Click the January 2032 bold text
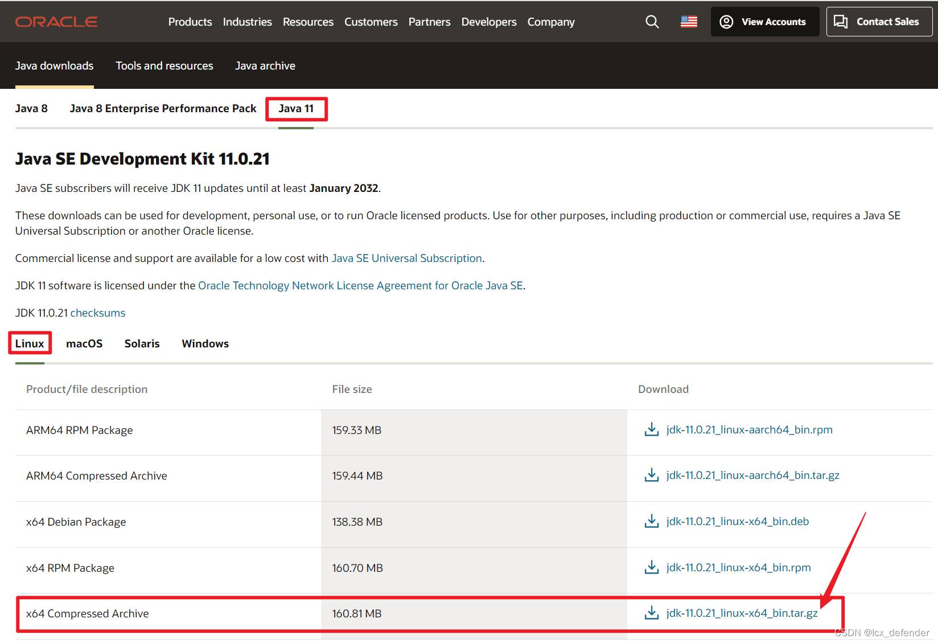938x643 pixels. click(x=344, y=188)
